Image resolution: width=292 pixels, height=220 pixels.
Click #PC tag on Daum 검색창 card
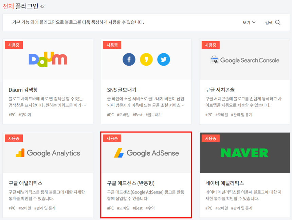tap(12, 115)
